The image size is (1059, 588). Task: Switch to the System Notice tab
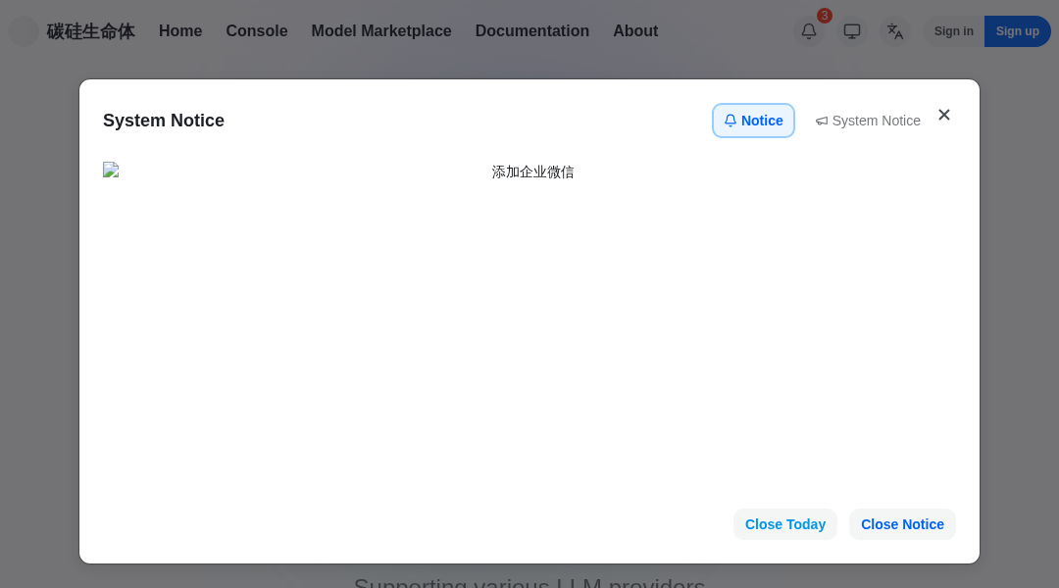pos(868,121)
